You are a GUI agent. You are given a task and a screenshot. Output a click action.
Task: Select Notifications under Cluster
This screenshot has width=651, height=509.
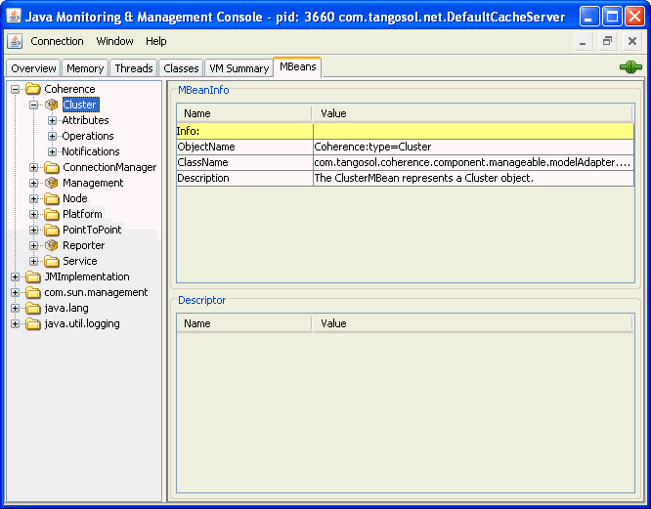(x=91, y=151)
